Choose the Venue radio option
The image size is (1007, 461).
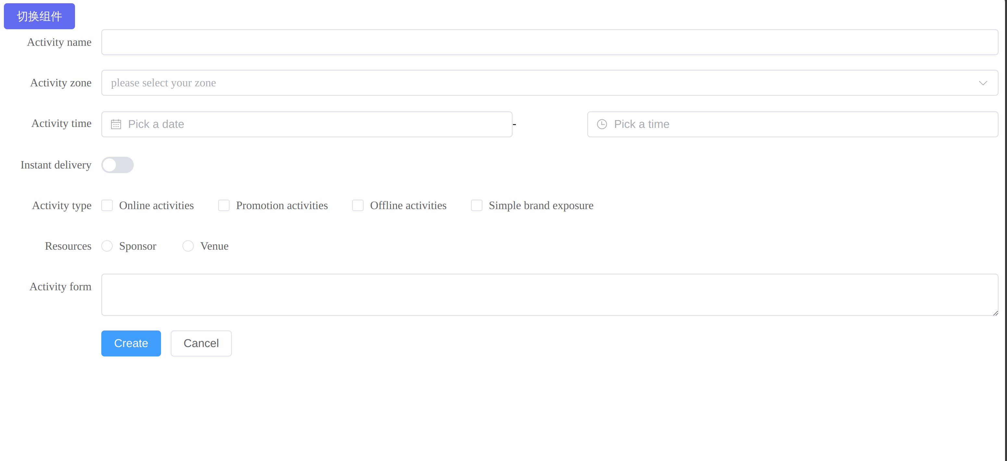(188, 246)
